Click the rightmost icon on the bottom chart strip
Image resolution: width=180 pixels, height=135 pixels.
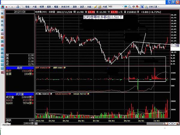pos(178,124)
